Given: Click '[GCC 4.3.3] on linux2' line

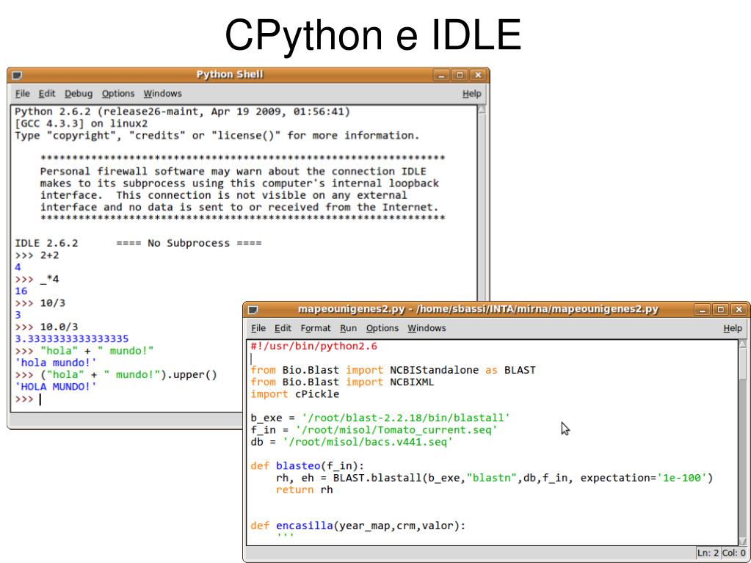Looking at the screenshot, I should 81,123.
